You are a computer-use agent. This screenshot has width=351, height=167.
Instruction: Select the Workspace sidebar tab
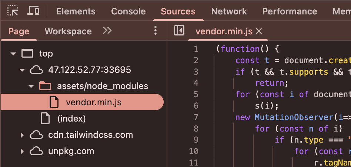click(68, 31)
